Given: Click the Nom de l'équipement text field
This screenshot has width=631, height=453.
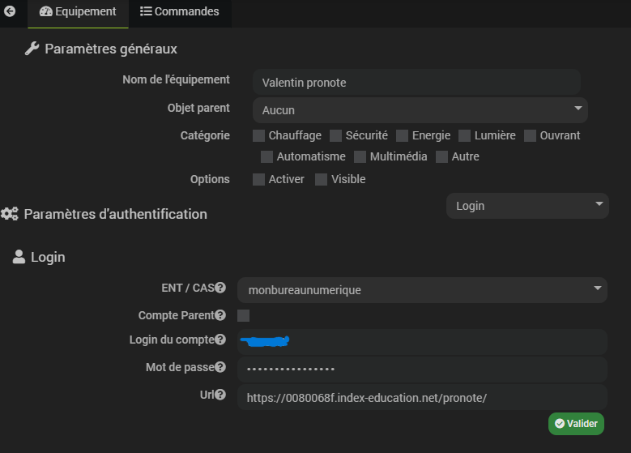Looking at the screenshot, I should (416, 82).
